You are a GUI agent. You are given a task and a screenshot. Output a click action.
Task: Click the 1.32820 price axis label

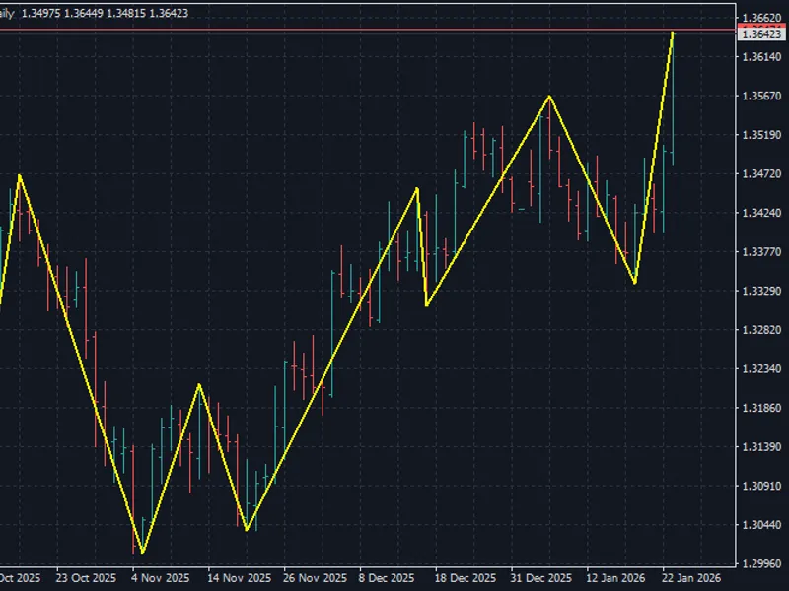point(761,330)
